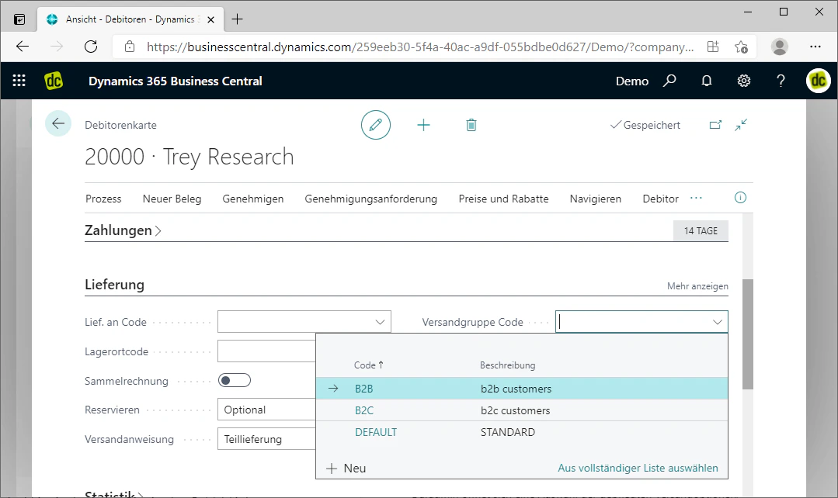Viewport: 838px width, 498px height.
Task: Open the Prozess menu
Action: point(103,199)
